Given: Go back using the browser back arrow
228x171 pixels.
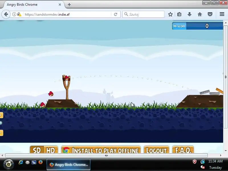Looking at the screenshot, I should (6, 14).
